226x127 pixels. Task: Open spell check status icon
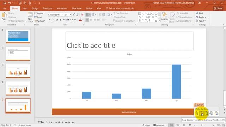(15, 125)
